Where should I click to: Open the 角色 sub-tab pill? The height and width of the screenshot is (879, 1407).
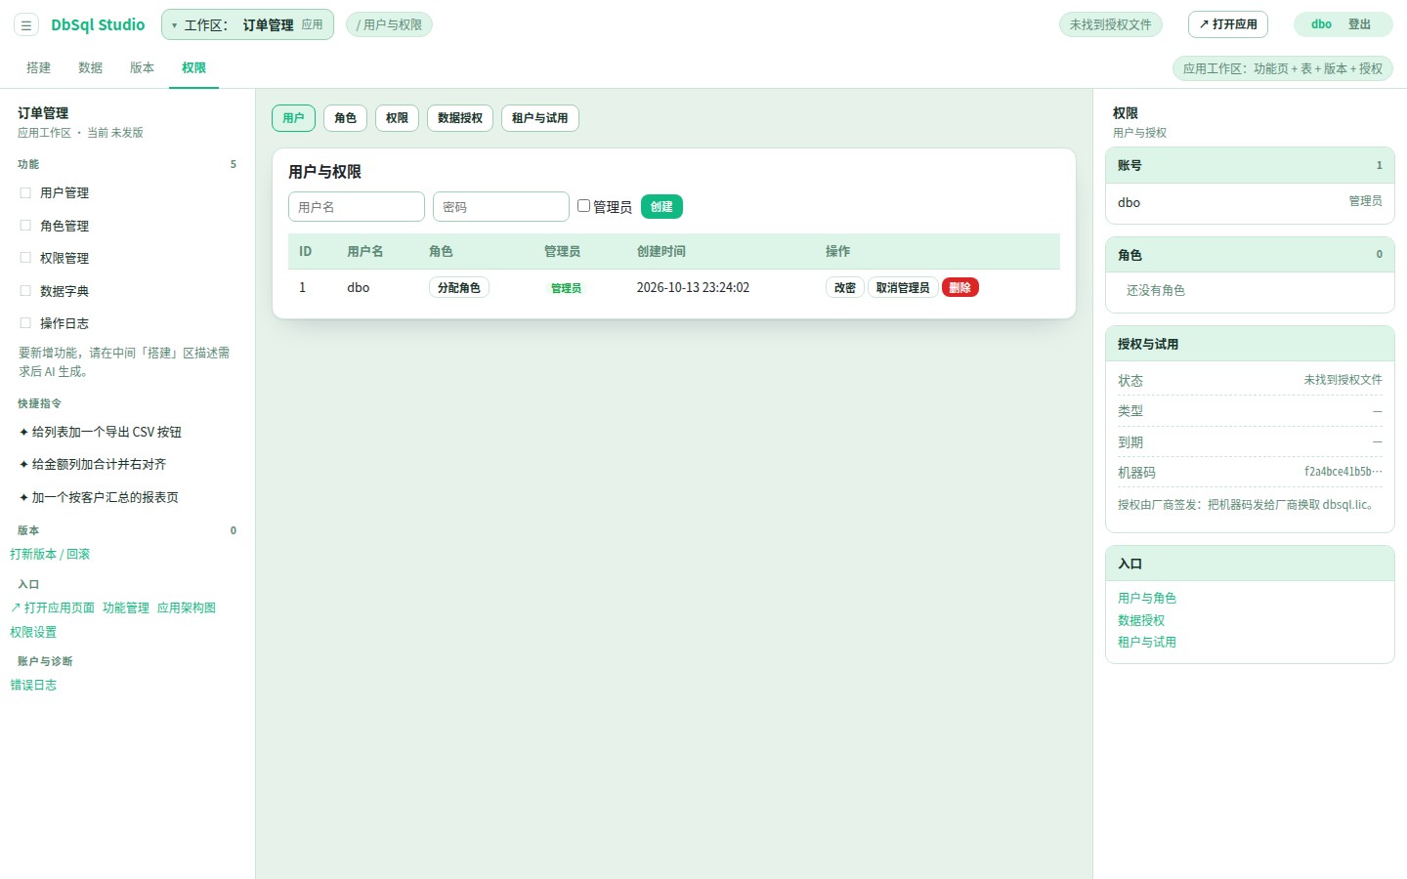[345, 118]
